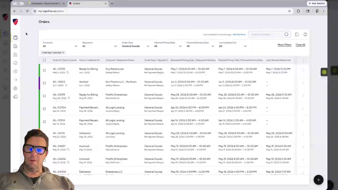Open the building icon in the sidebar
The image size is (338, 190).
15,46
